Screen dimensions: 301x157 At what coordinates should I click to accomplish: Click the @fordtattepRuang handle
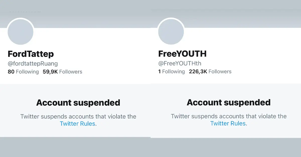coord(33,63)
